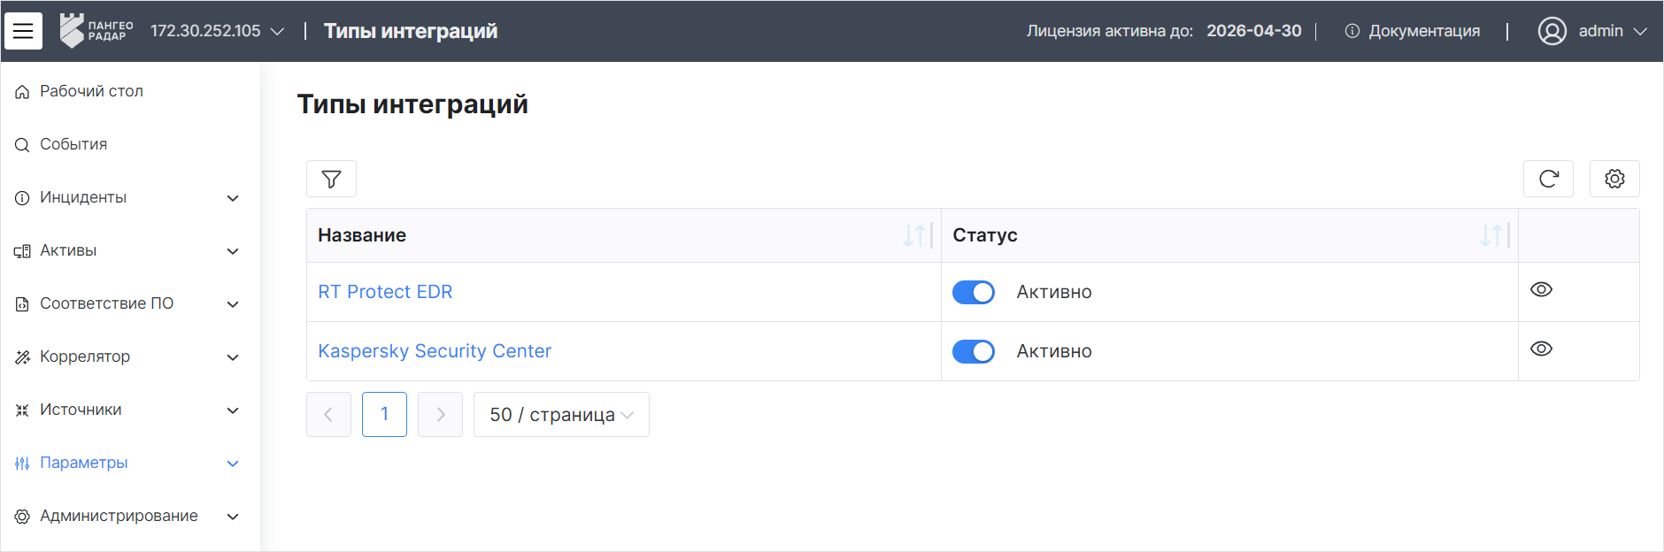Click the Коррелятор sidebar icon

(x=22, y=357)
